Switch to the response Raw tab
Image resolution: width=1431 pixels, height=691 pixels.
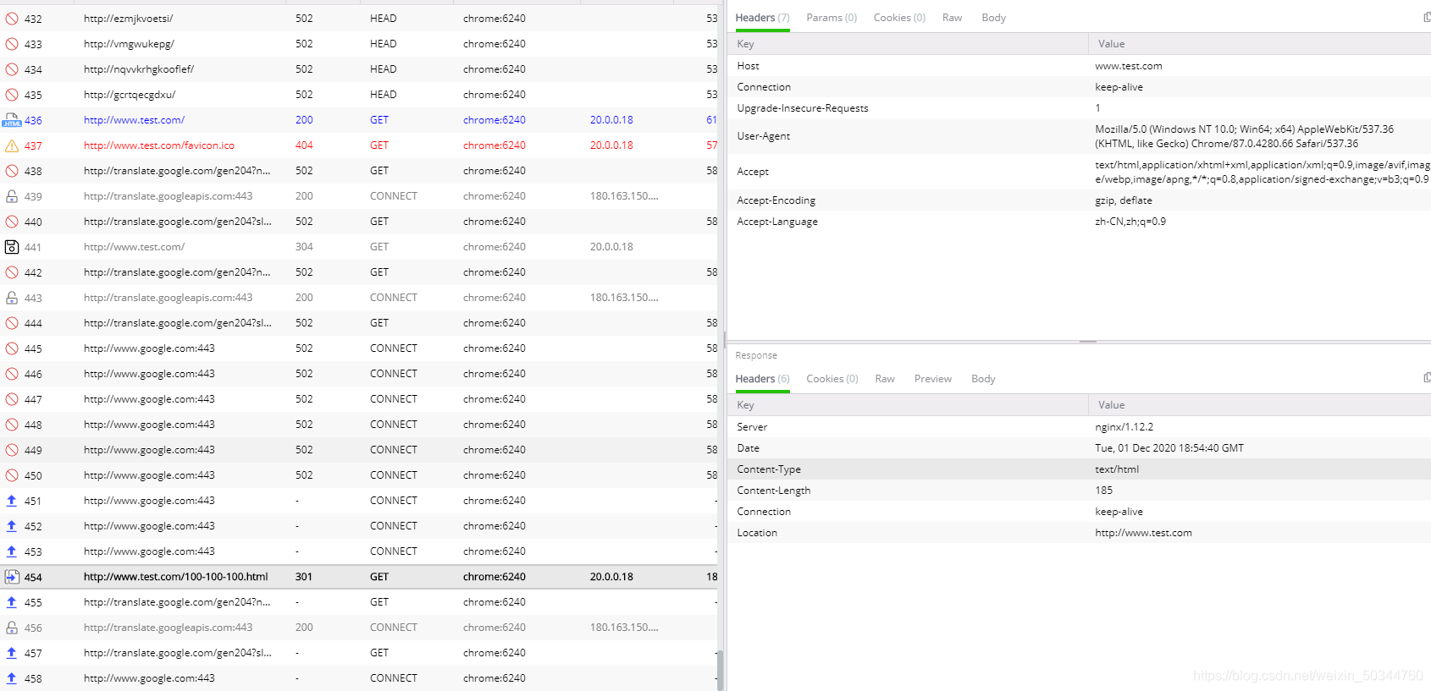pyautogui.click(x=885, y=379)
